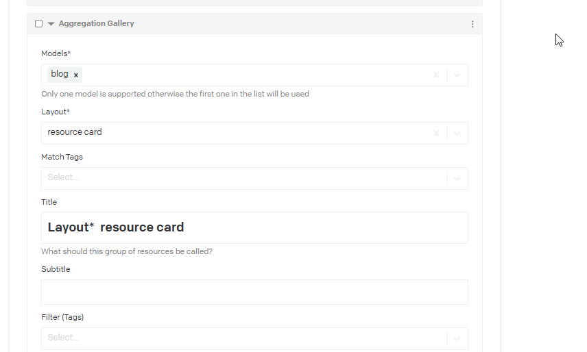This screenshot has height=352, width=587.
Task: Click empty space in Models field
Action: [254, 75]
